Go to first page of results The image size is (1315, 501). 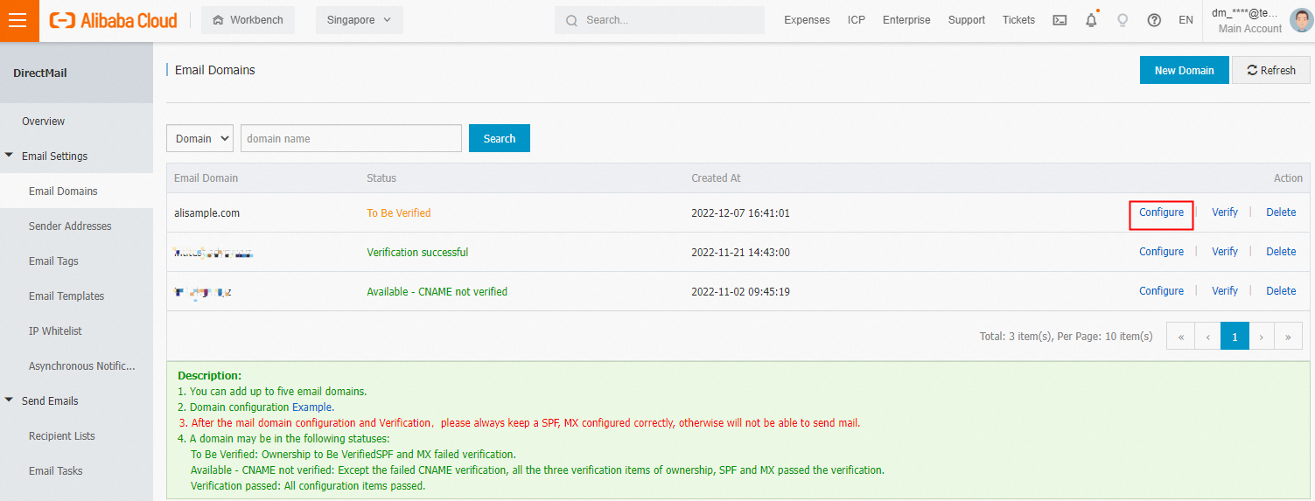tap(1181, 336)
